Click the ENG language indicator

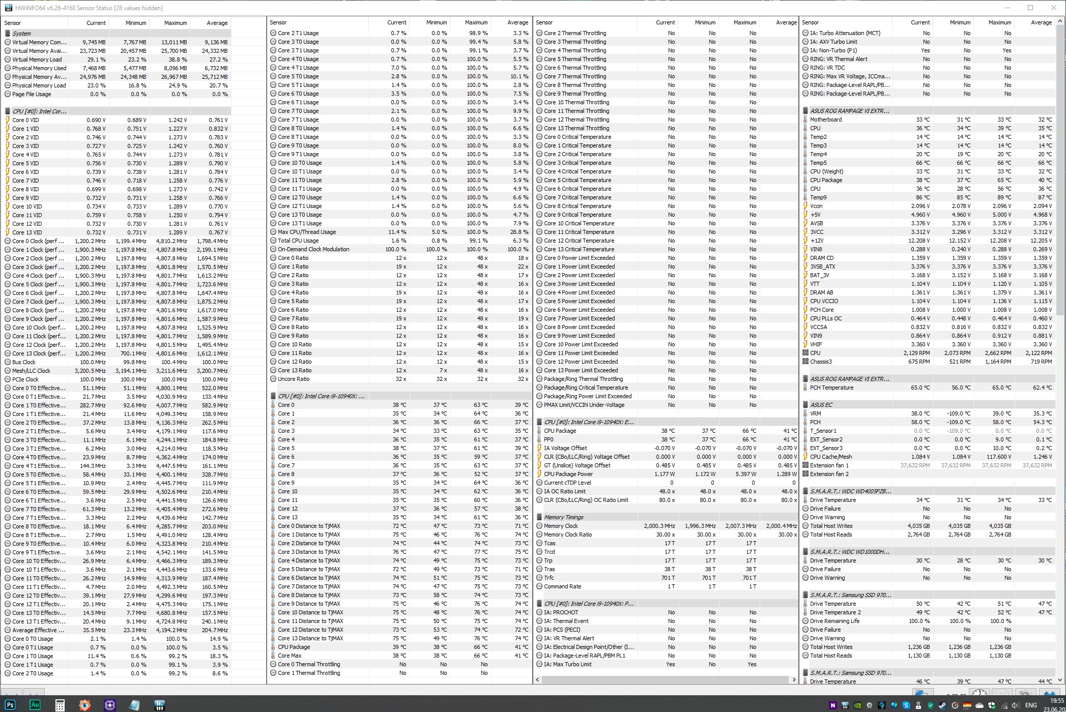(x=1031, y=705)
